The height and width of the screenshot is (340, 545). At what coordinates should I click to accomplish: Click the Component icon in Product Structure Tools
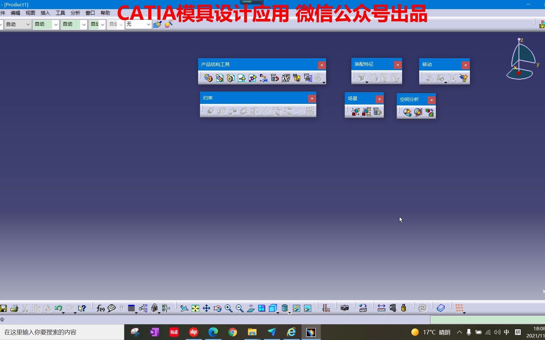[x=208, y=78]
